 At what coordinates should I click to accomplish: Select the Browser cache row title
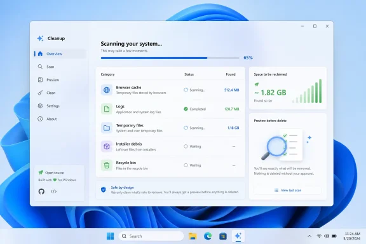coord(128,87)
